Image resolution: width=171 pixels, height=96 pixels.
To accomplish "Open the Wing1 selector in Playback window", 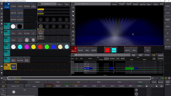I will [67, 4].
